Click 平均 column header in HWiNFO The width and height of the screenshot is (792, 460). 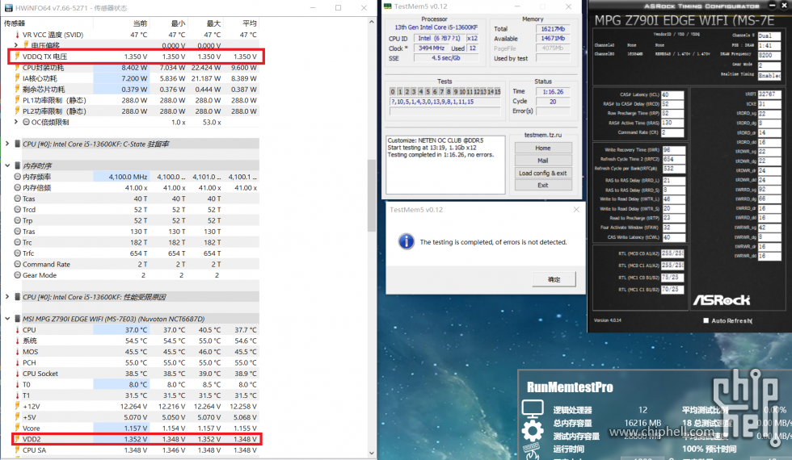[250, 23]
